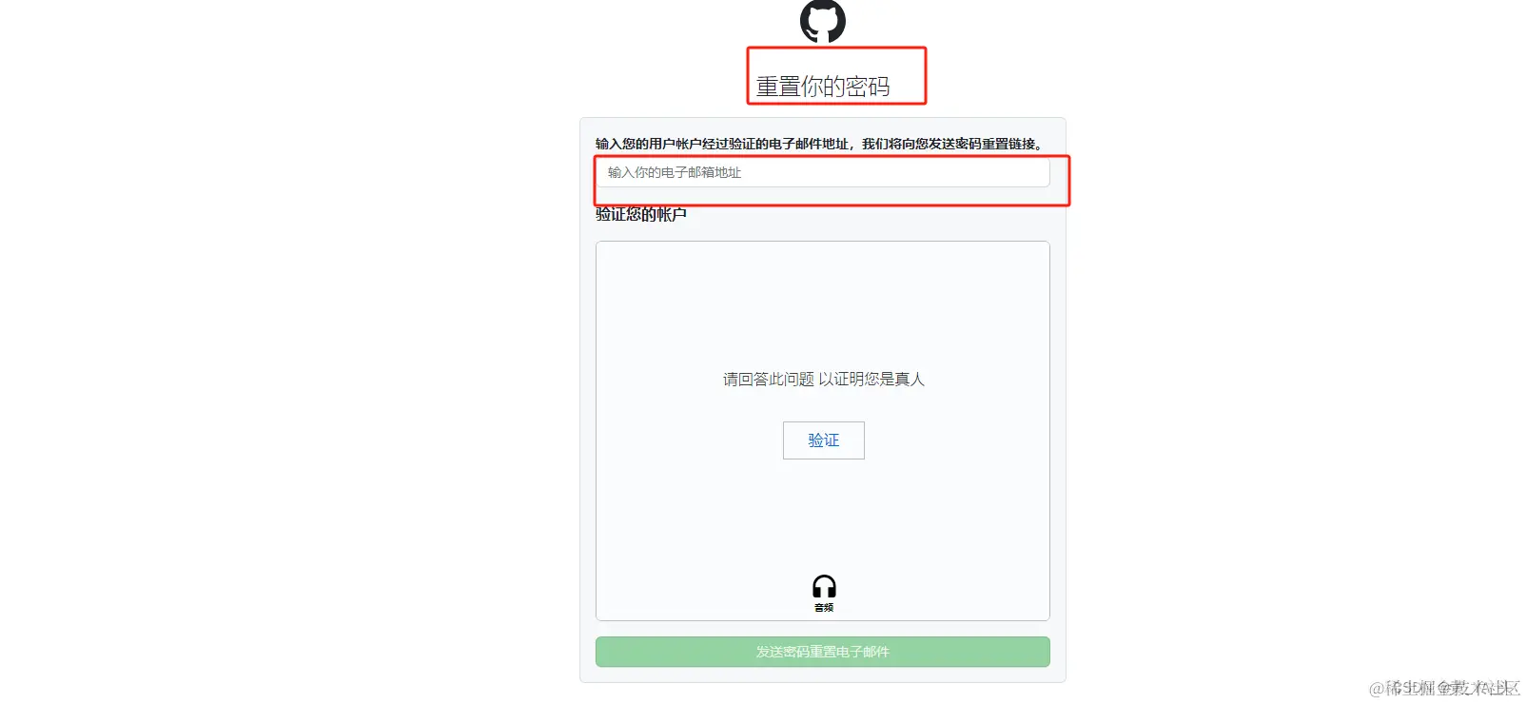This screenshot has height=704, width=1527.
Task: Click the @ symbol in the bottom watermark
Action: click(1376, 689)
